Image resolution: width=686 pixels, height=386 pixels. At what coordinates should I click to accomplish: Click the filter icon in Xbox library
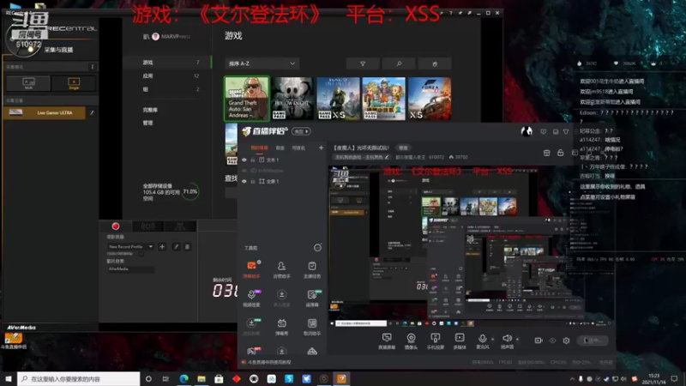(363, 63)
